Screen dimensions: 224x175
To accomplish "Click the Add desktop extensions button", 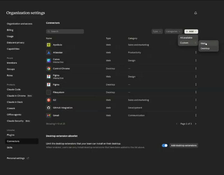I will pos(184,146).
